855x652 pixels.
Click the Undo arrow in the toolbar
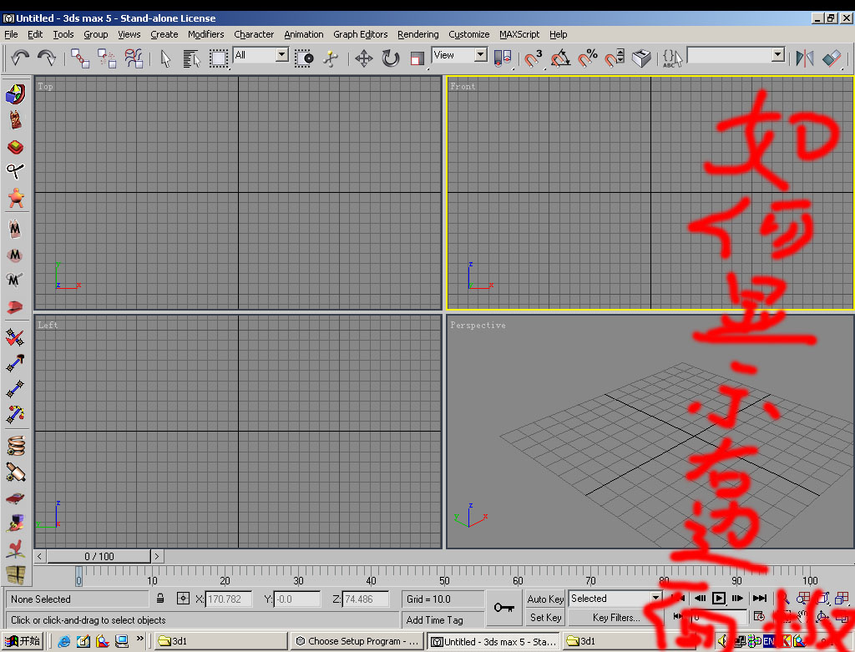point(20,58)
